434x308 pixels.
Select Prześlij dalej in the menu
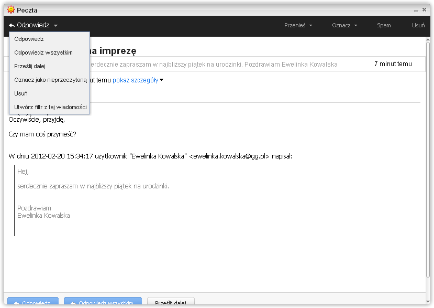(x=50, y=66)
